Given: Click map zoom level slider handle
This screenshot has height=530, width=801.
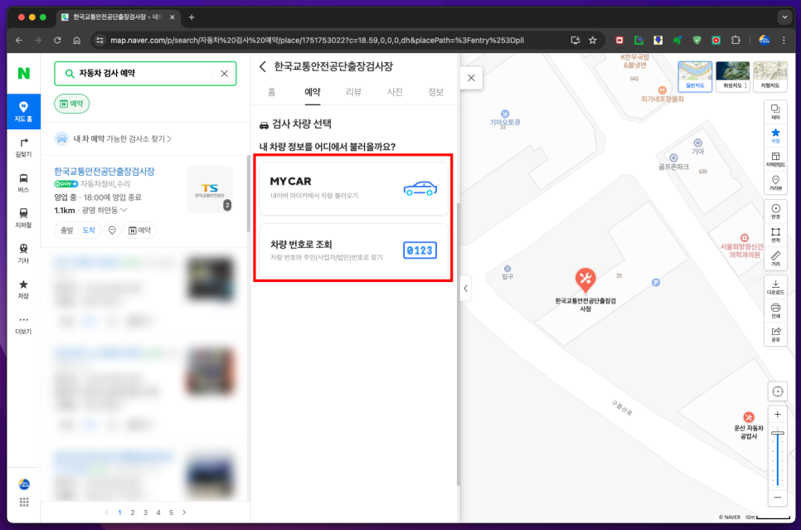Looking at the screenshot, I should point(778,433).
